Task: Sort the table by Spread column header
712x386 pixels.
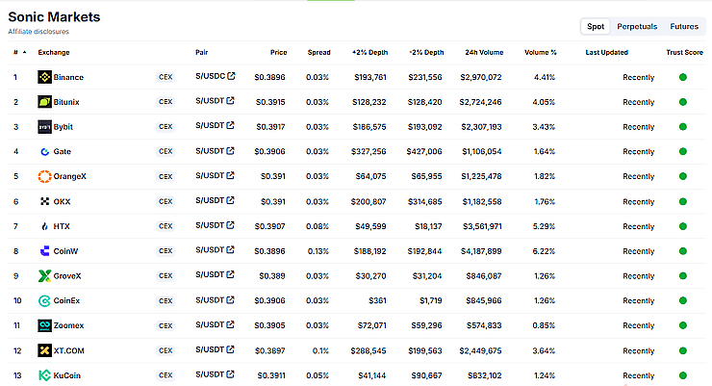Action: (318, 52)
